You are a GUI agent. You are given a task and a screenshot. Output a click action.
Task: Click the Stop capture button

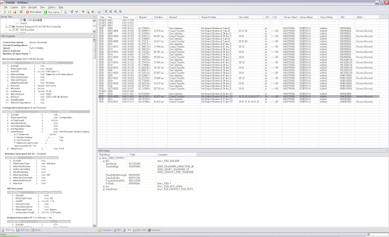coord(52,12)
